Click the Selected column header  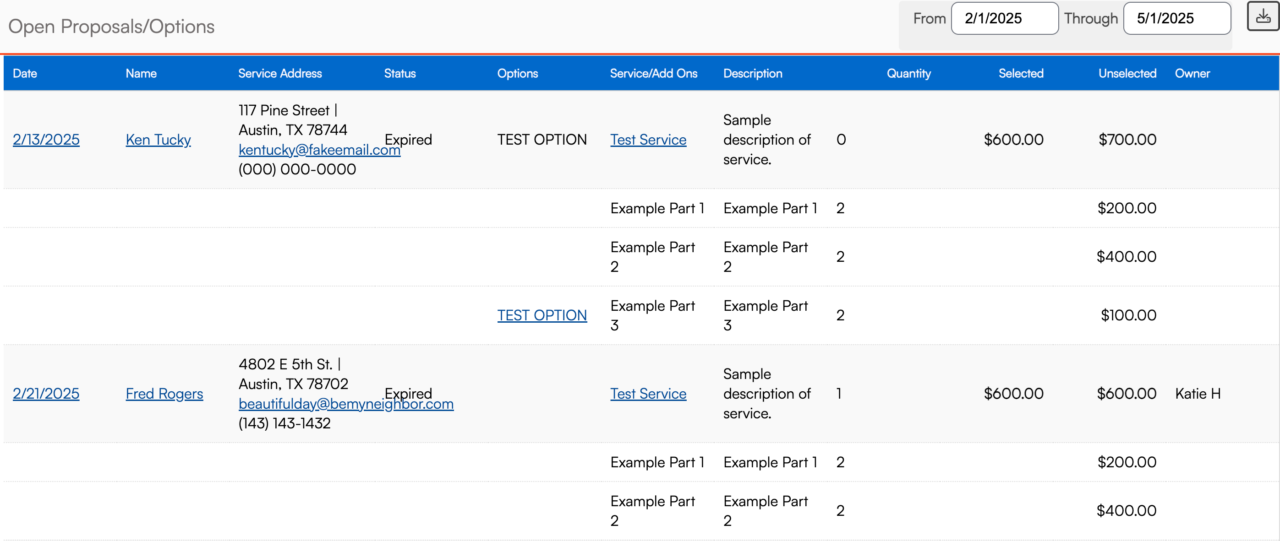[1021, 73]
